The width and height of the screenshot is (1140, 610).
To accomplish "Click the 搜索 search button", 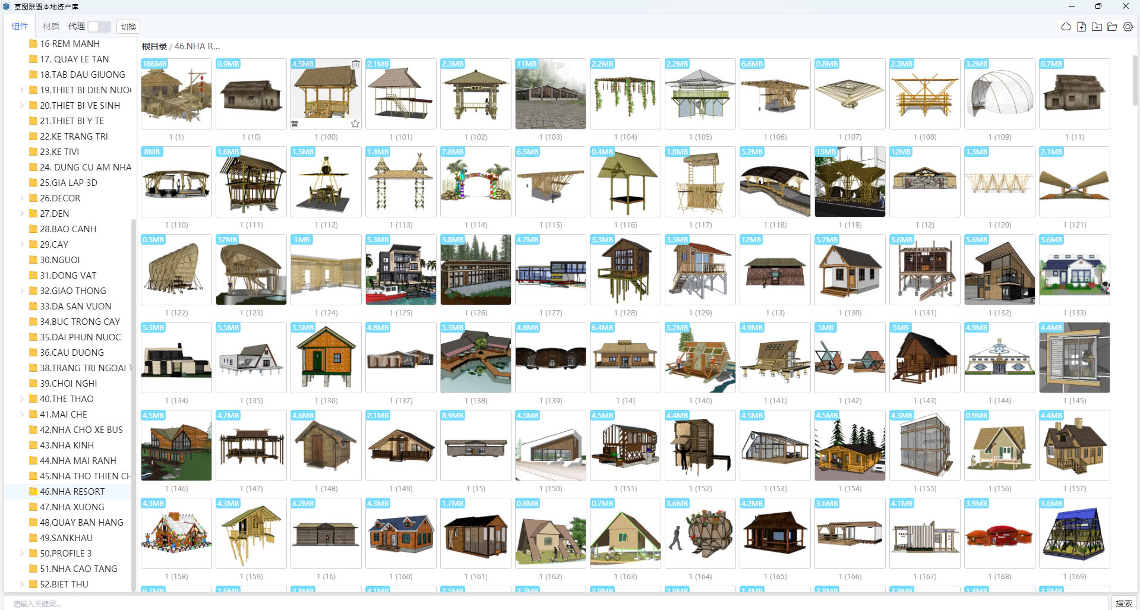I will [1123, 603].
